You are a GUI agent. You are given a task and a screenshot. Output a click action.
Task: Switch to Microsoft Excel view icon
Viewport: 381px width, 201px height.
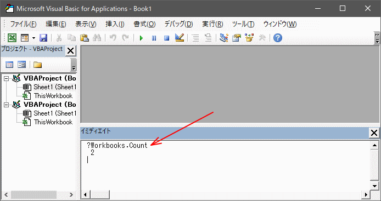click(12, 38)
